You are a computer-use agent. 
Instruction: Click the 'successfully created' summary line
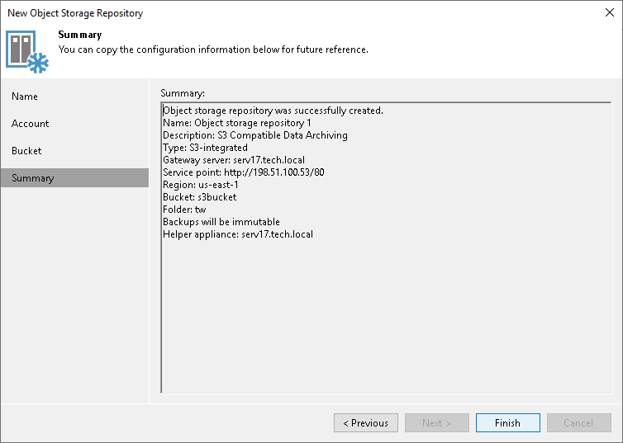[273, 111]
